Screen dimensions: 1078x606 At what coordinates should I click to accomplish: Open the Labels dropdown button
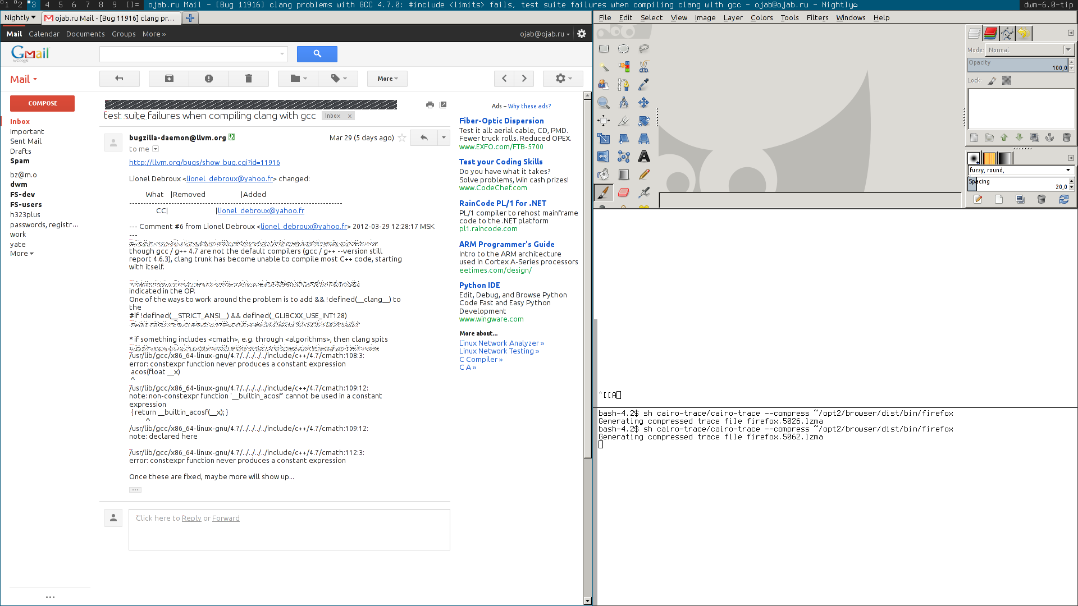pyautogui.click(x=338, y=79)
